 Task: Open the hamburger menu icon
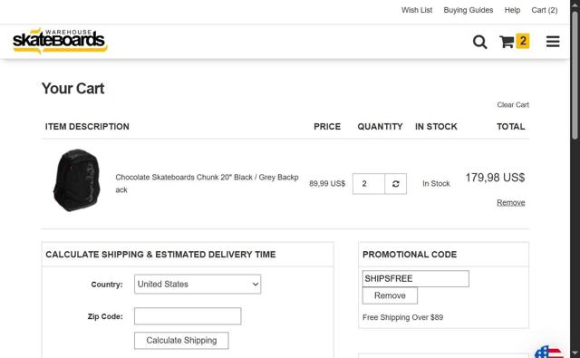(553, 42)
